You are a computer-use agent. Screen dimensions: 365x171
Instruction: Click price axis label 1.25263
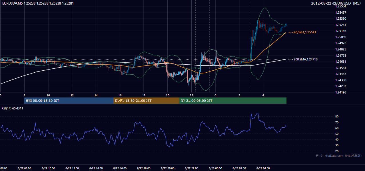click(x=341, y=25)
